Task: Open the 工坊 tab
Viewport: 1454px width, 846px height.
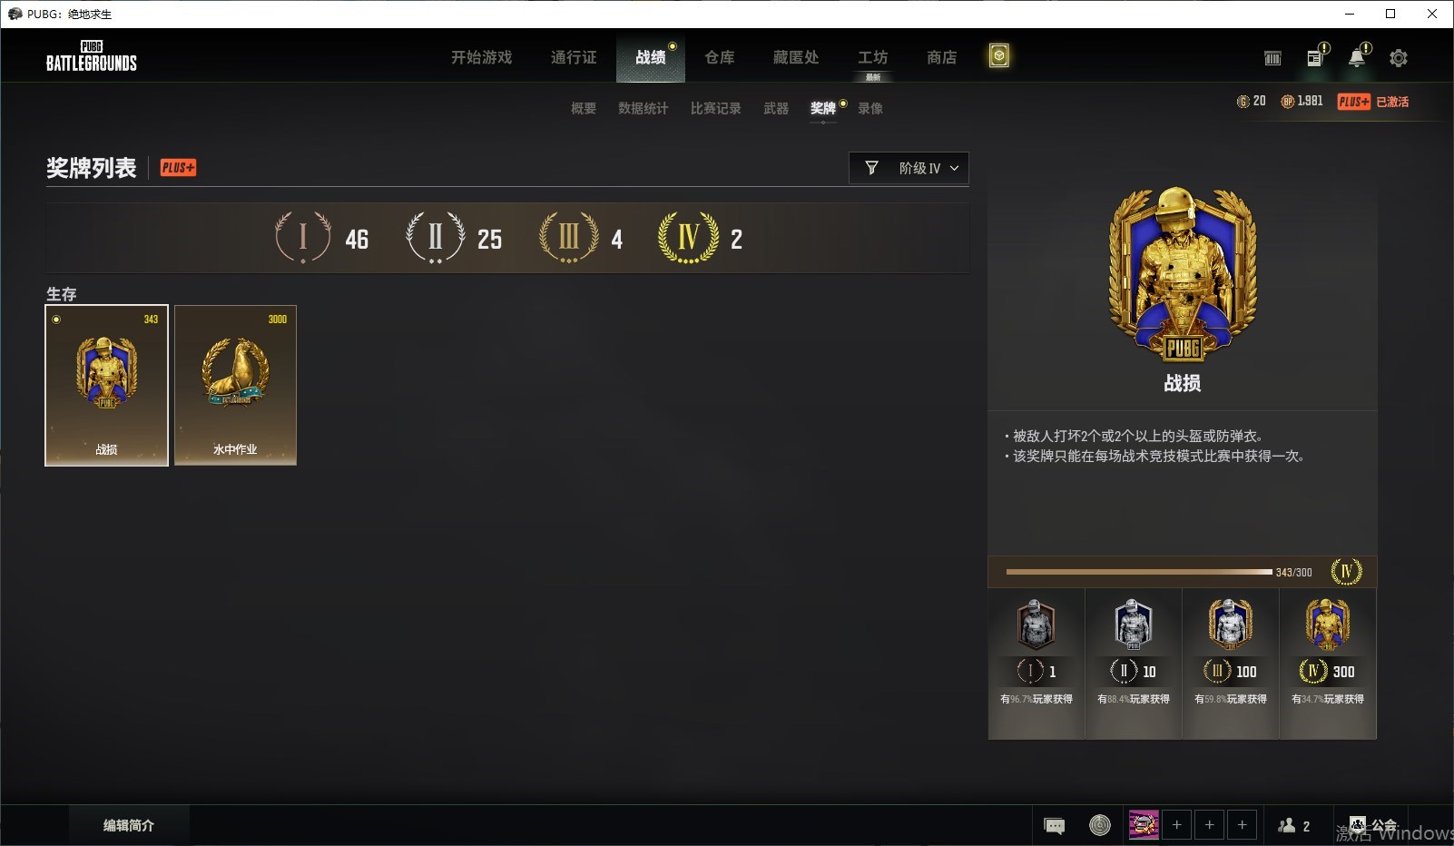Action: pyautogui.click(x=873, y=57)
